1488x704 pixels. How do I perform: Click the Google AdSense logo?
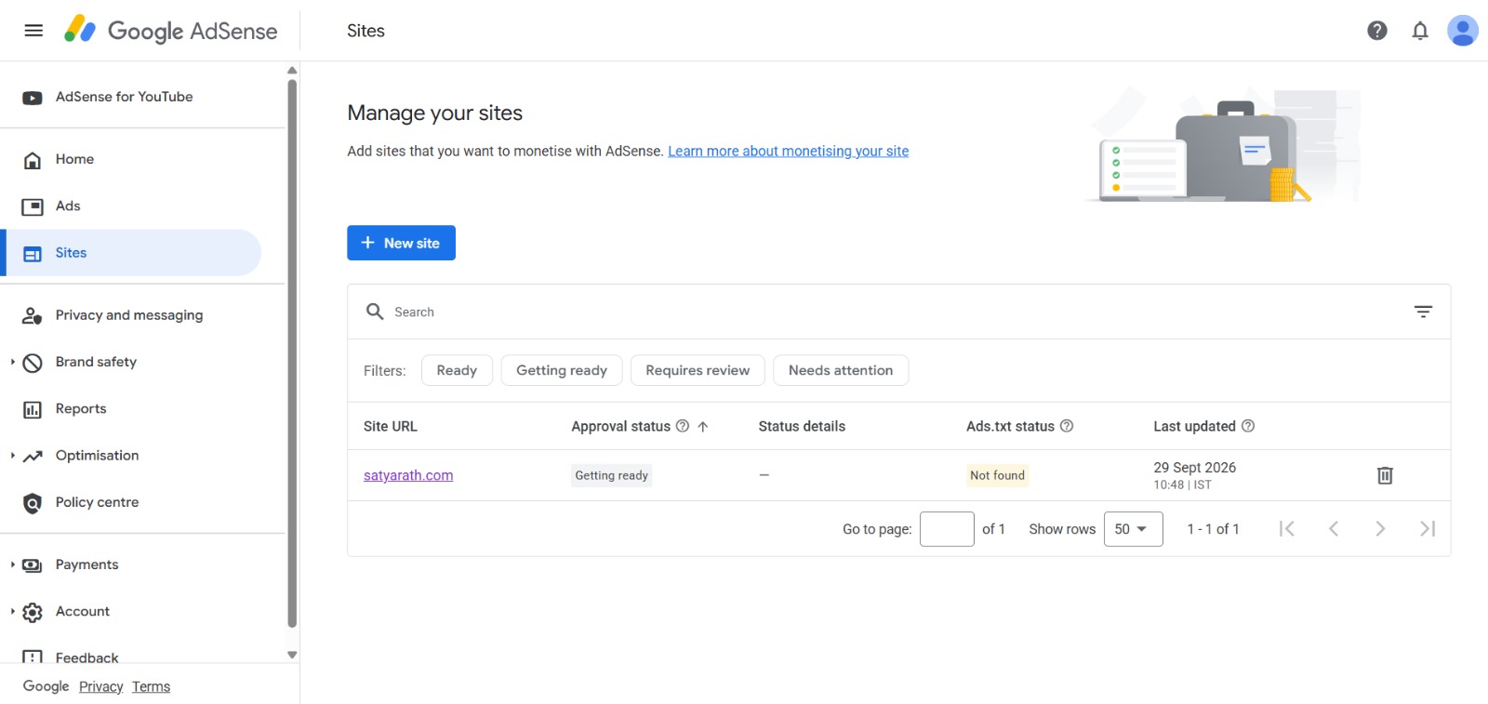170,31
